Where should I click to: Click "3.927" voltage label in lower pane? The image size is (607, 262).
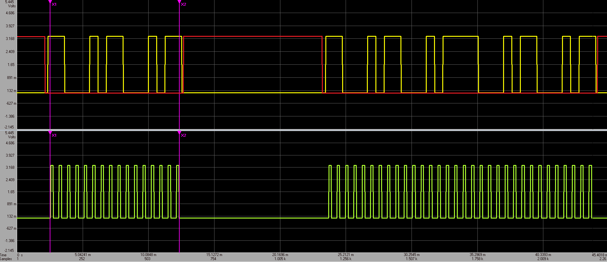pyautogui.click(x=10, y=155)
